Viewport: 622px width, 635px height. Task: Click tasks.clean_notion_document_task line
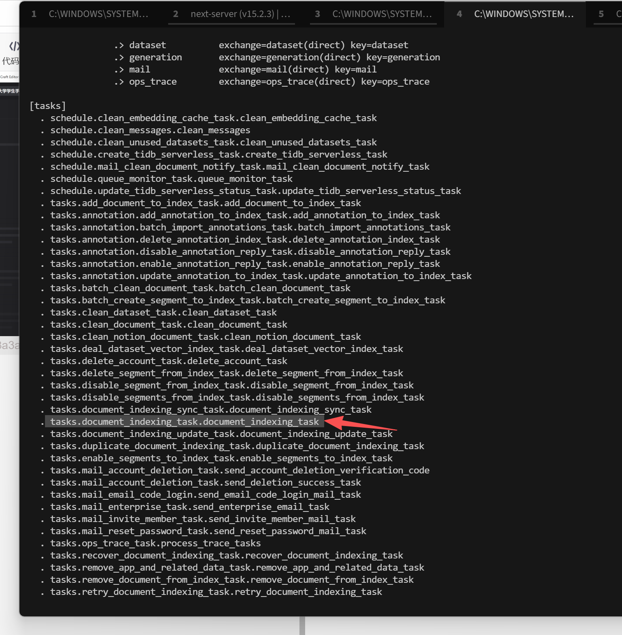click(x=205, y=337)
